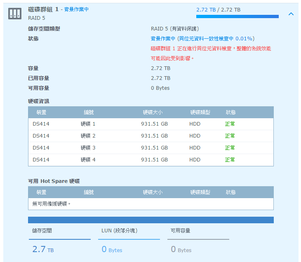Click the 2.7 TB storage space value
The image size is (301, 262).
click(x=43, y=249)
